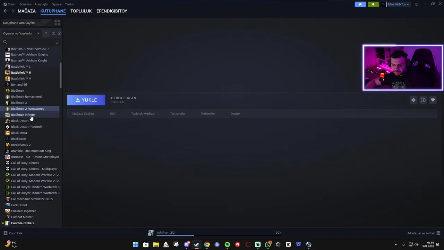Open the Görünüm menu
Image resolution: width=444 pixels, height=250 pixels.
[x=25, y=4]
